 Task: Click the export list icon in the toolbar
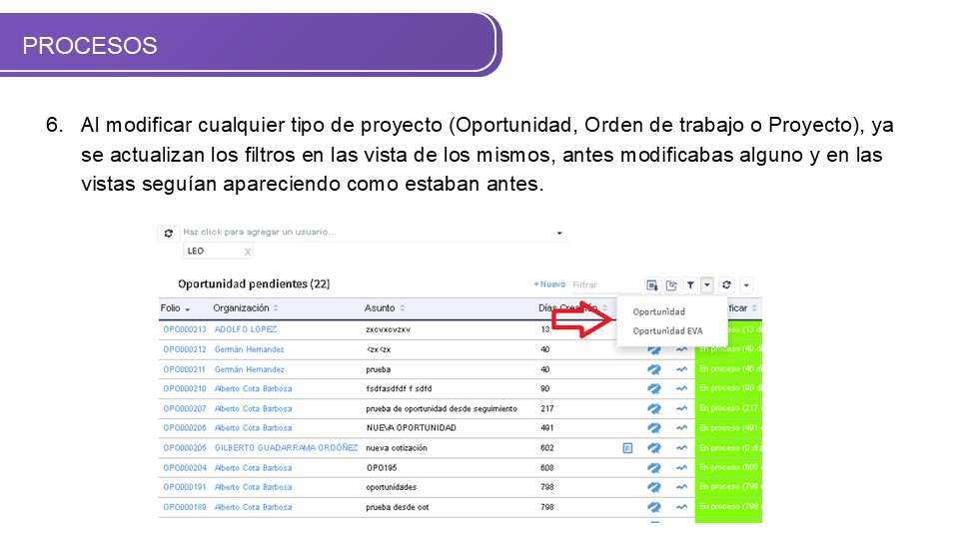(x=652, y=285)
